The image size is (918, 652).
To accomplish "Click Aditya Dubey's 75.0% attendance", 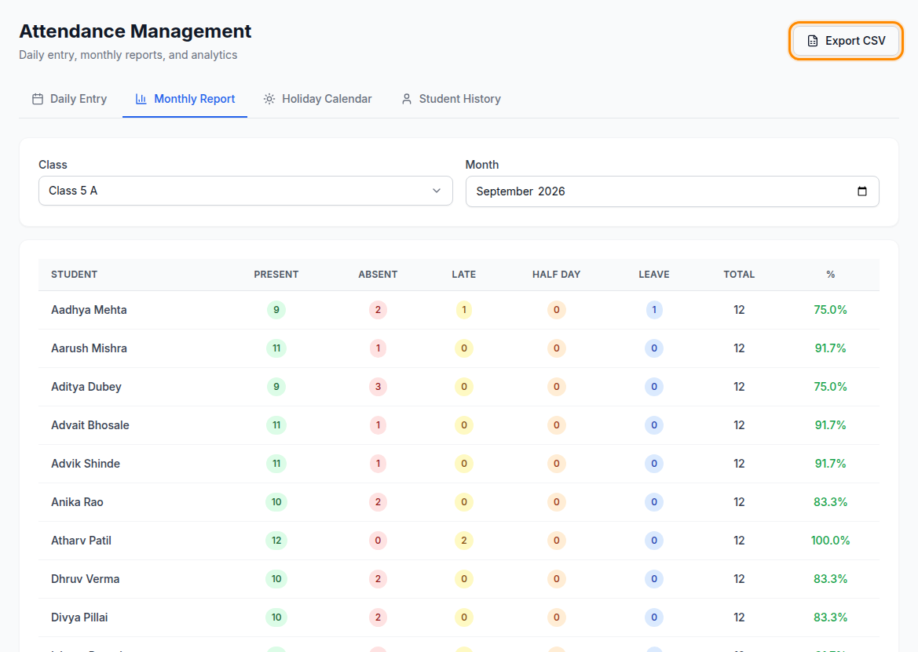I will click(x=830, y=387).
